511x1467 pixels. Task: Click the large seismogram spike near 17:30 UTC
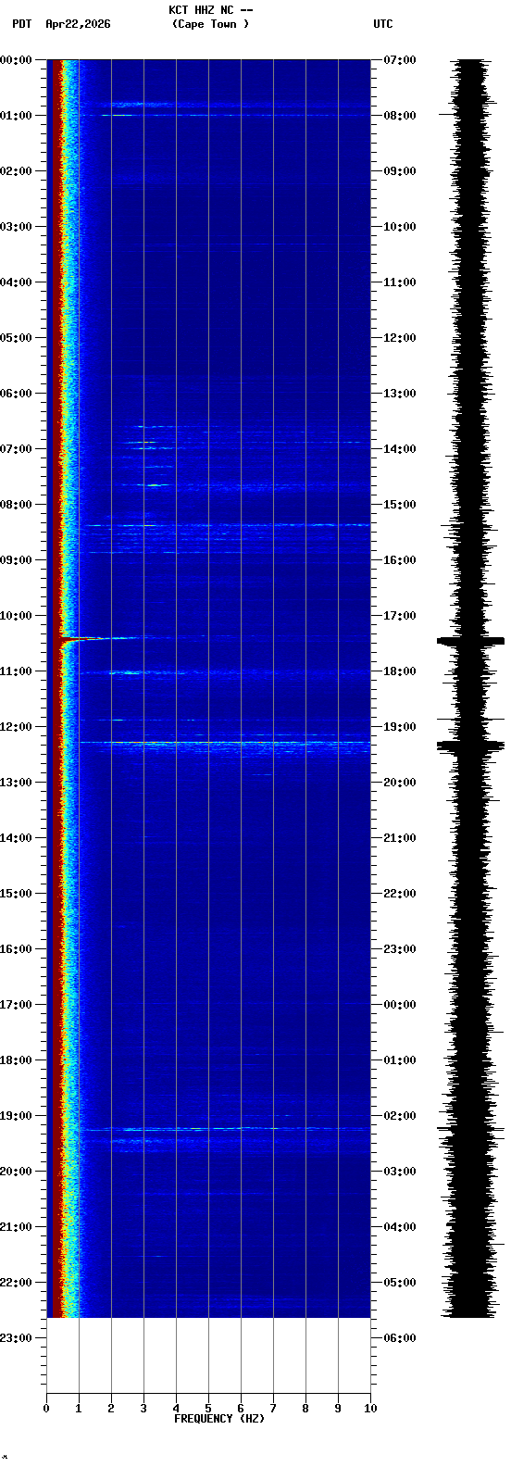(x=471, y=641)
